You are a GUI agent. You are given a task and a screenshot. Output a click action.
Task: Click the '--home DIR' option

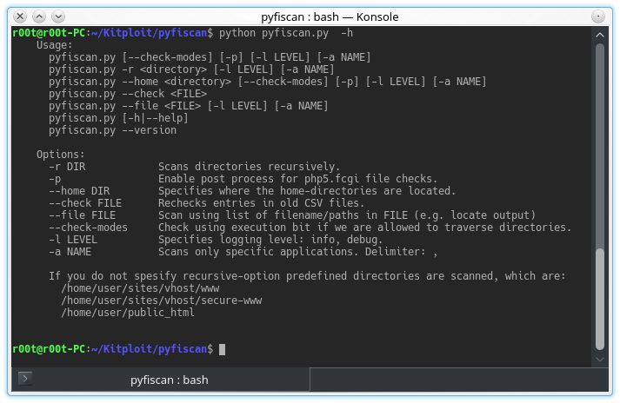[x=79, y=191]
